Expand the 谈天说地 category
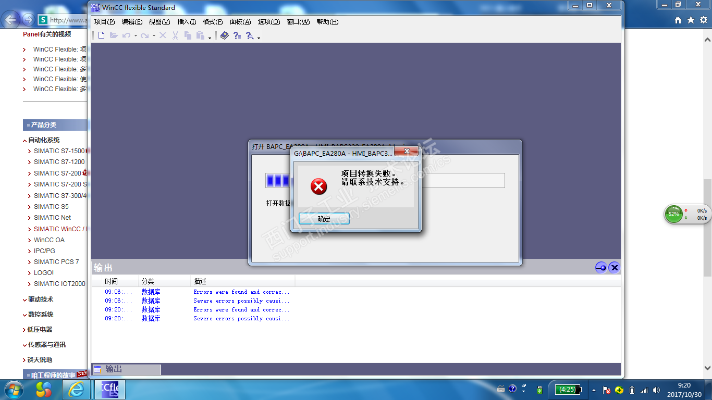 click(x=24, y=360)
